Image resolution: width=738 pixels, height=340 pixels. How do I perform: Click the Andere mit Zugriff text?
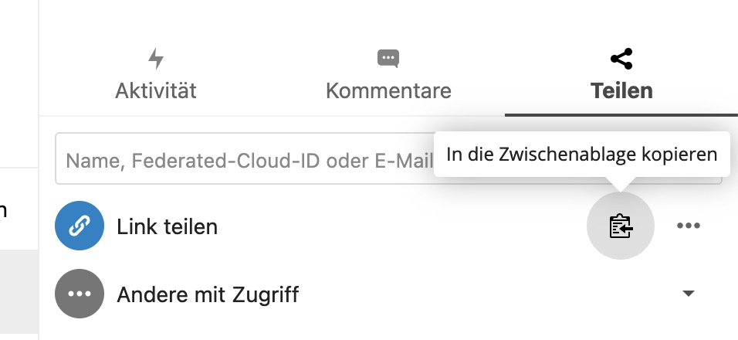click(207, 294)
